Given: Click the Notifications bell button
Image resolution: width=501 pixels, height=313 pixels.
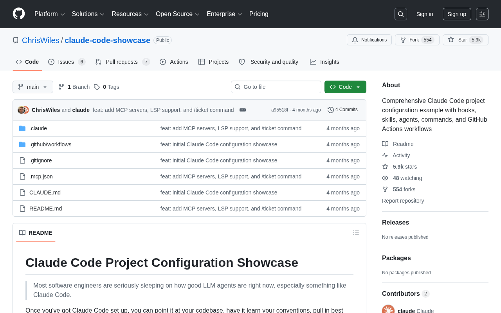Looking at the screenshot, I should (369, 40).
